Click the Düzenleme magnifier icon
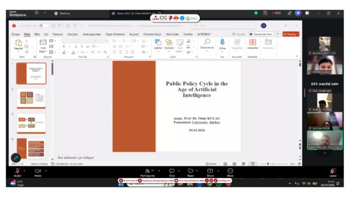The height and width of the screenshot is (197, 350). (207, 42)
